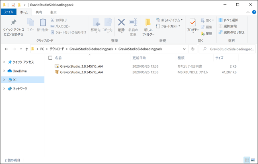Viewport: 258px width, 164px height.
Task: Click 履歴 (History) in ribbon
Action: (x=207, y=34)
